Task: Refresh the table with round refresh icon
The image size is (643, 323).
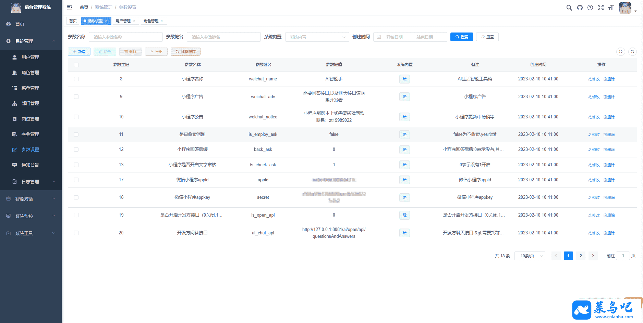Action: (x=632, y=52)
